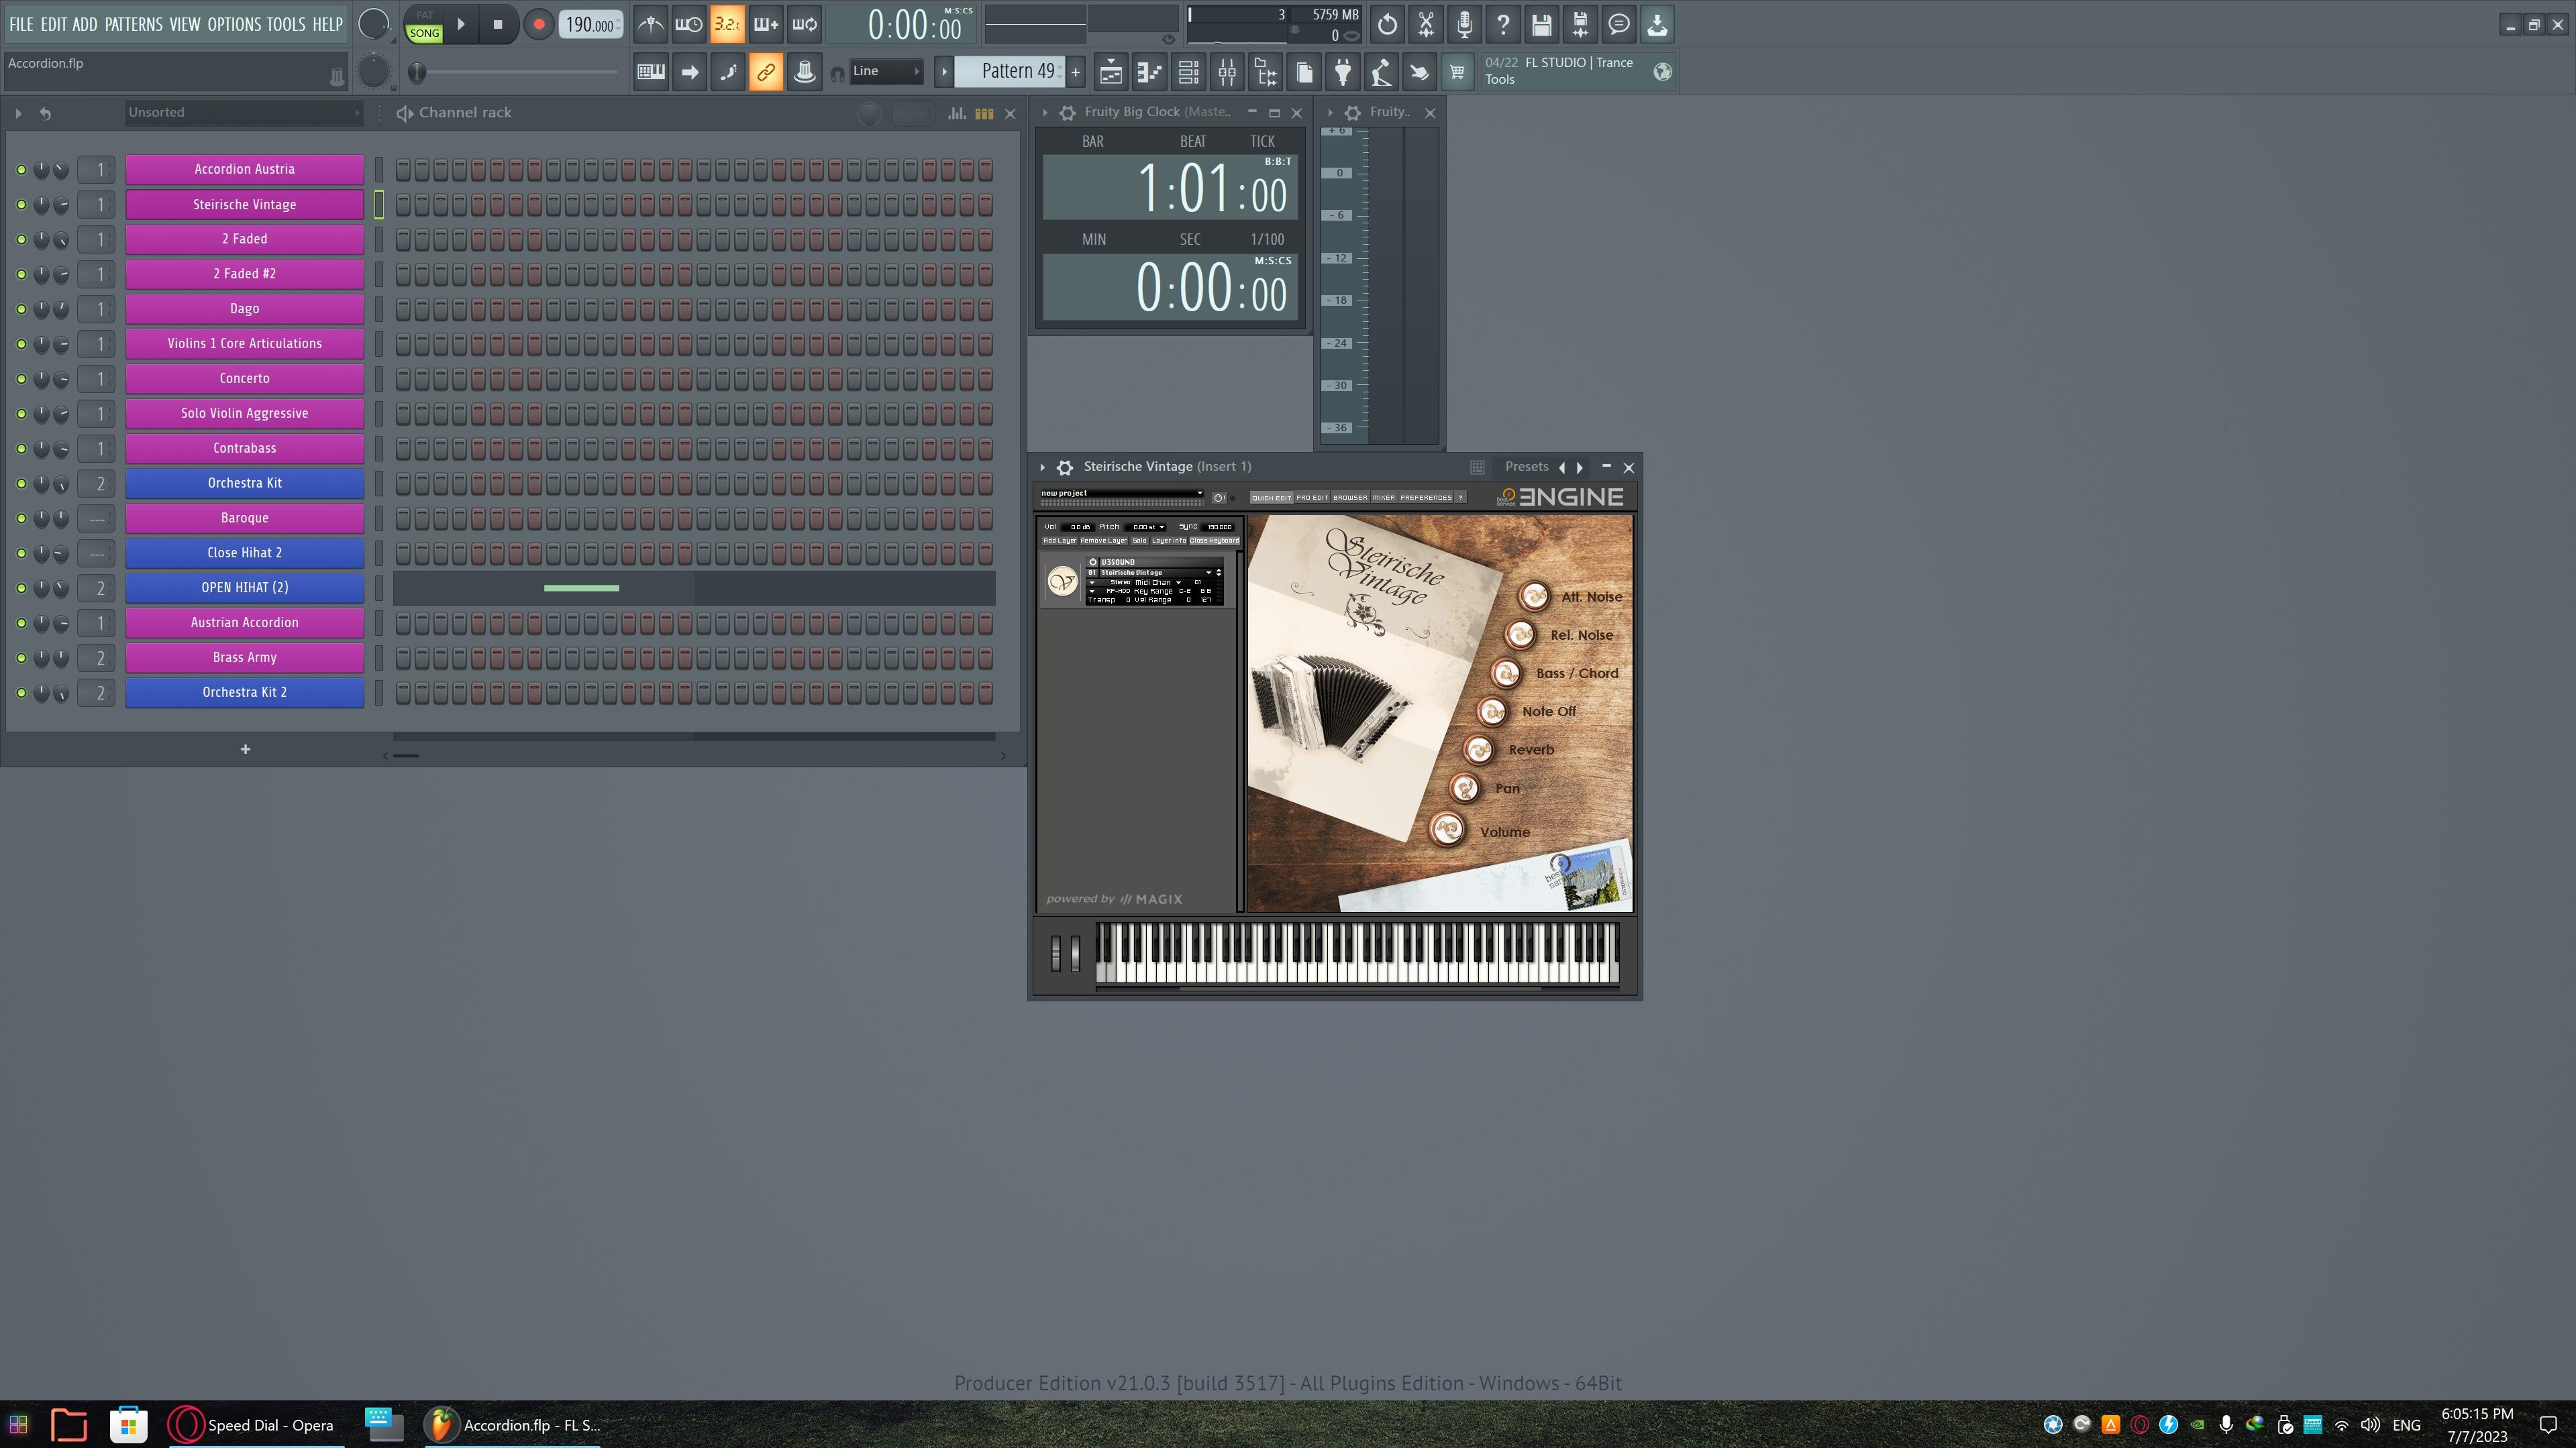Click the Reverb knob in Steirische Vintage
The image size is (2576, 1448).
[x=1479, y=749]
